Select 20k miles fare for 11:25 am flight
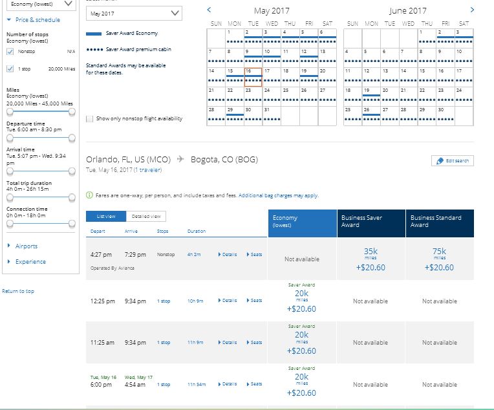The width and height of the screenshot is (494, 410). 301,343
